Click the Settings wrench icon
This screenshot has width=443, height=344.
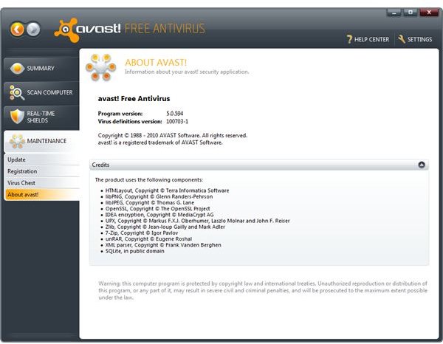point(402,39)
